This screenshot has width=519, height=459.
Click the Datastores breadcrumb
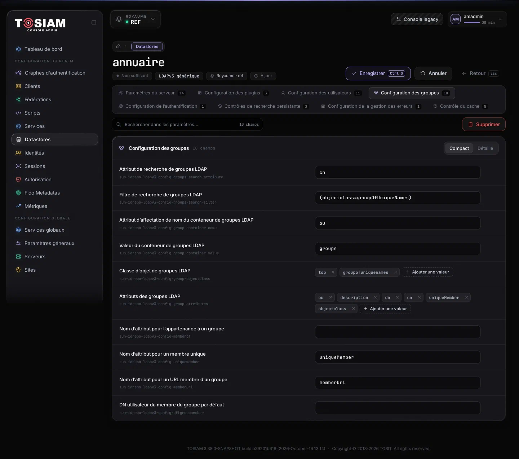pos(147,46)
